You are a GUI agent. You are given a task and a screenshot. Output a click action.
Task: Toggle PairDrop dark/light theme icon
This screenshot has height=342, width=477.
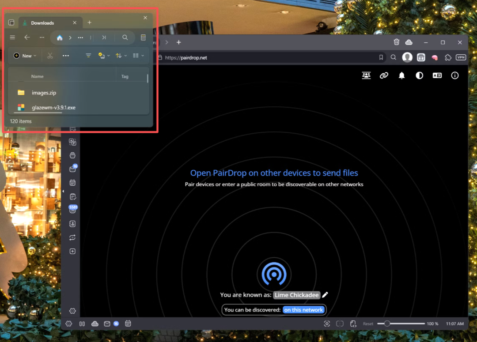coord(419,75)
